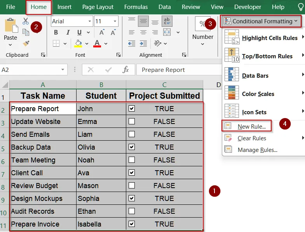The image size is (305, 232).
Task: Uncheck Sophia's Project Submitted checkbox
Action: click(132, 198)
